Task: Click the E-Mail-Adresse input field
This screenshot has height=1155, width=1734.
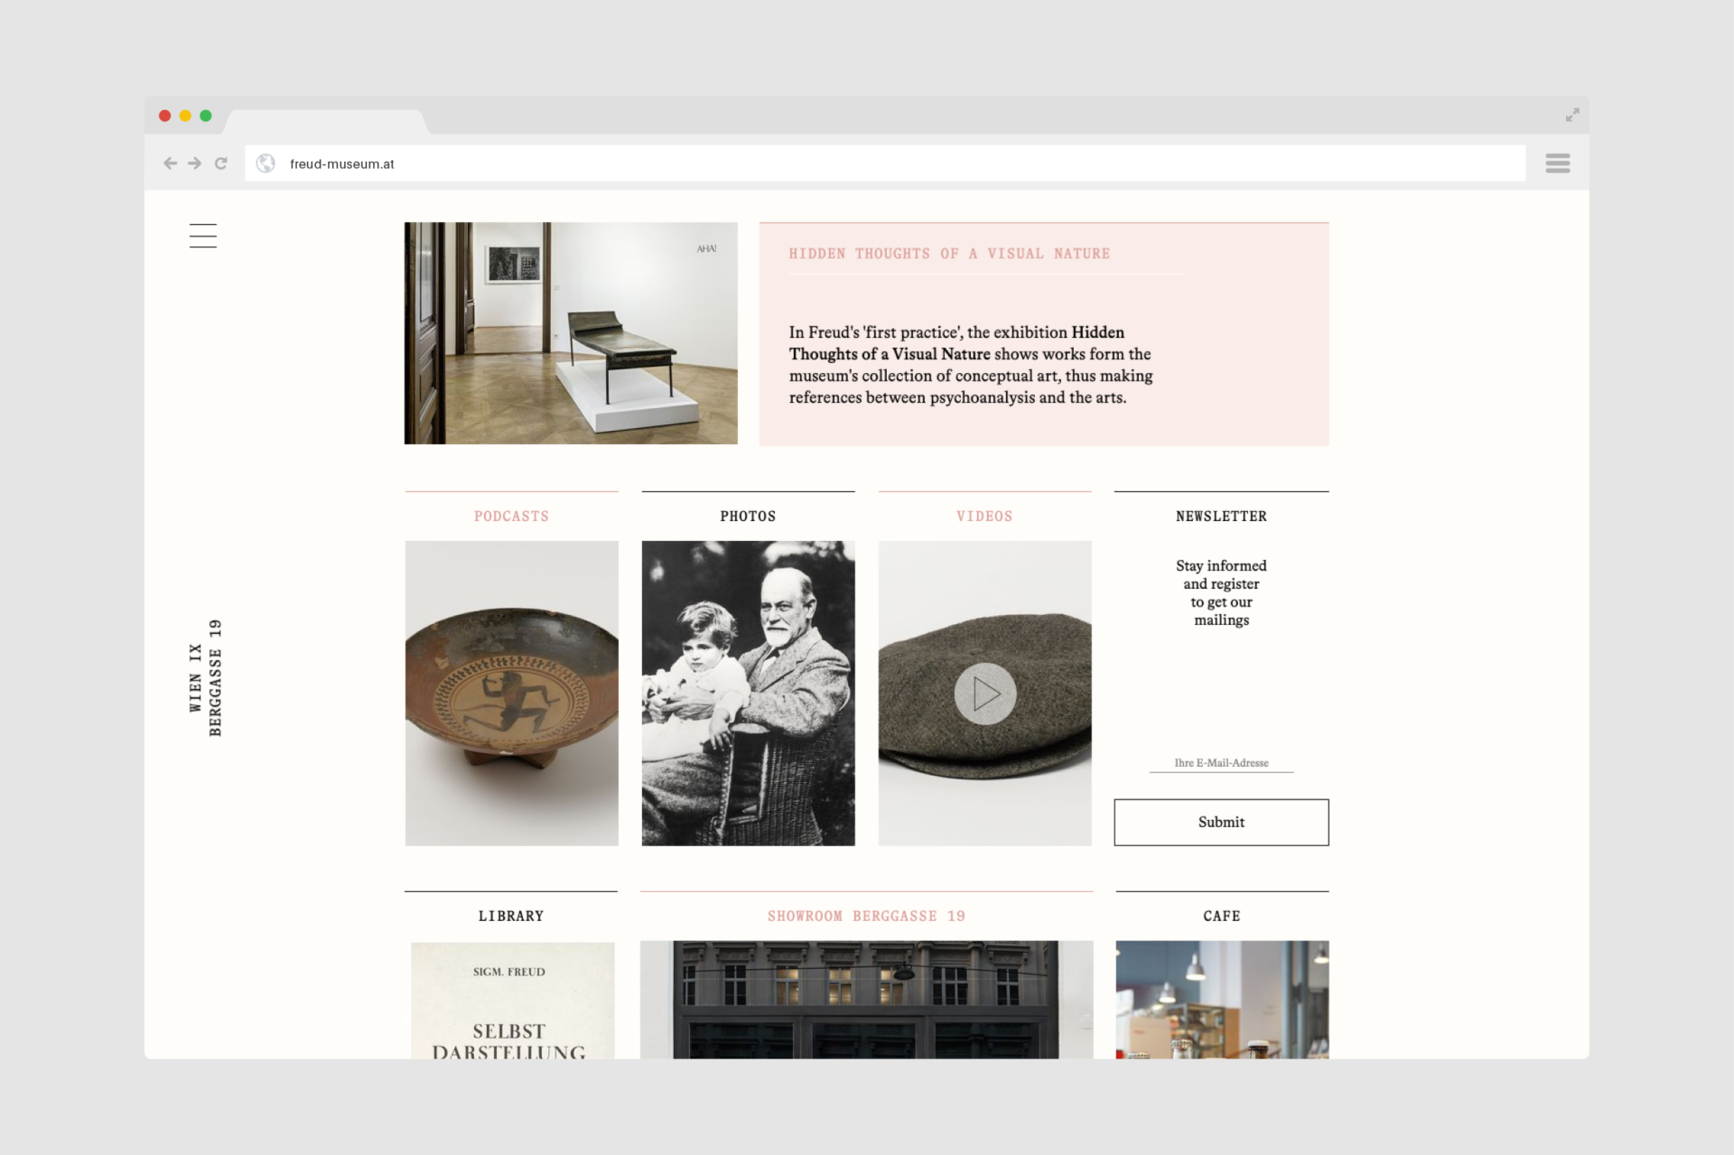Action: 1221,763
